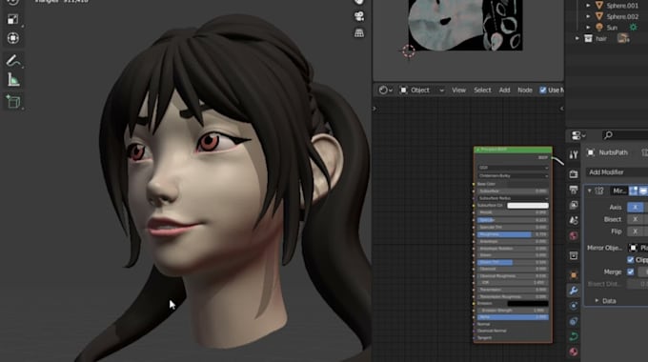The width and height of the screenshot is (648, 362).
Task: Open the Object properties tab
Action: click(x=574, y=274)
